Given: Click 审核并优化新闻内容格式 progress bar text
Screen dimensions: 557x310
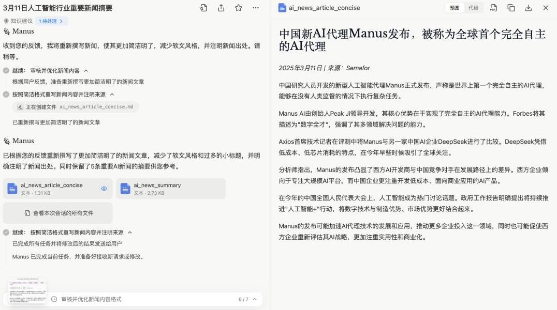Looking at the screenshot, I should click(x=91, y=299).
